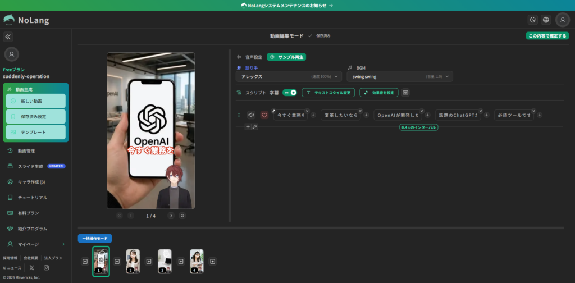The height and width of the screenshot is (283, 575).
Task: Click テキストスタイル変更 button
Action: coord(328,93)
